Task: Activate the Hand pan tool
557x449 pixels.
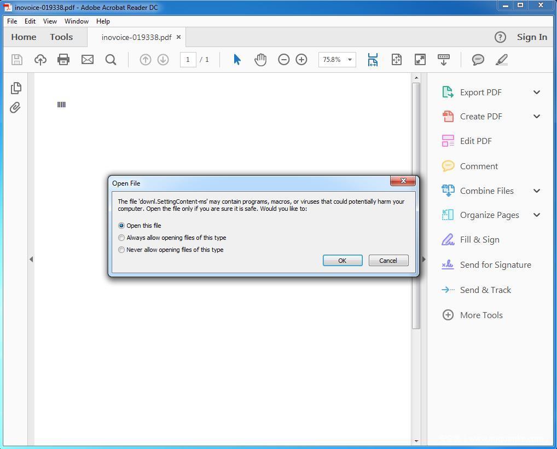Action: click(260, 59)
